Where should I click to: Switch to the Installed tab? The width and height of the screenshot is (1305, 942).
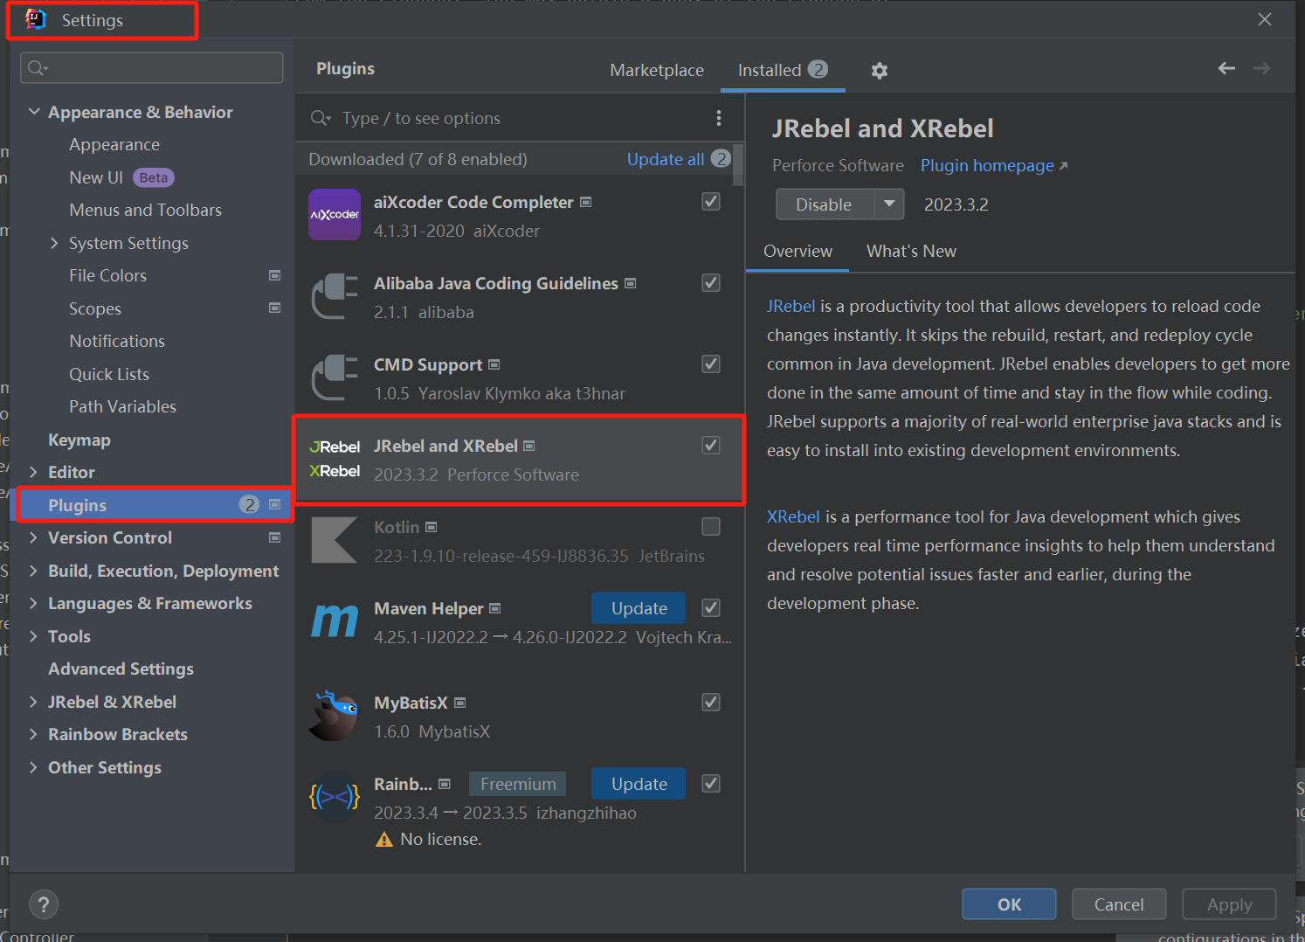(x=783, y=70)
